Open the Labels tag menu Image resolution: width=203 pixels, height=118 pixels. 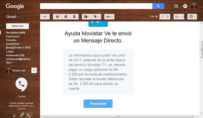click(96, 17)
